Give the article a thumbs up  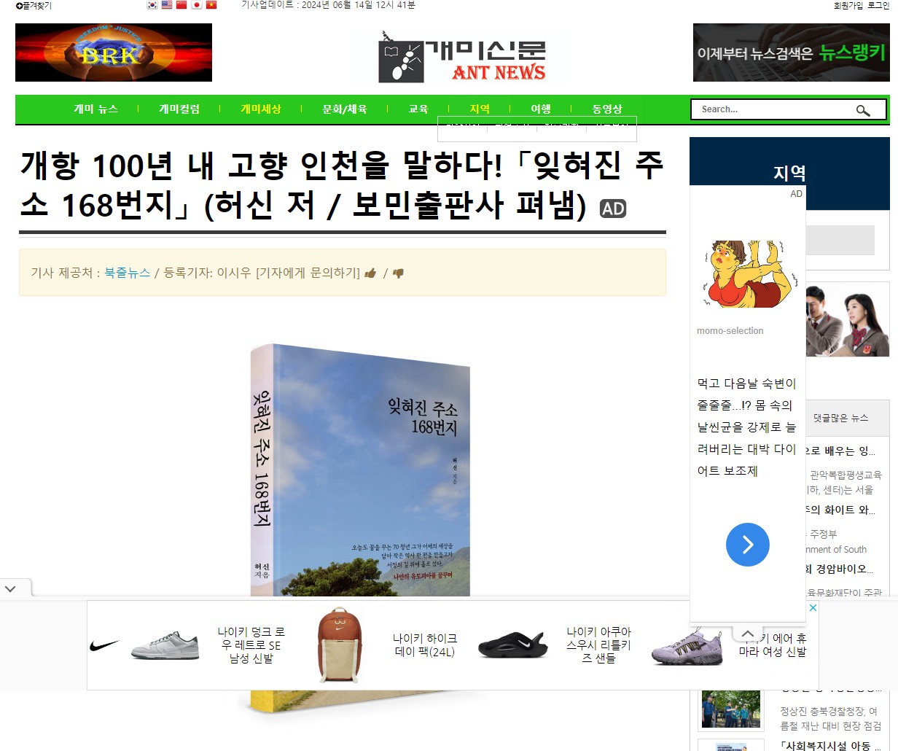(x=370, y=273)
